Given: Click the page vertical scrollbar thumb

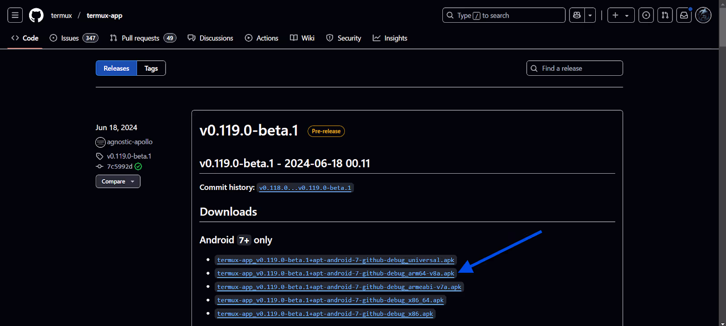Looking at the screenshot, I should tap(722, 26).
